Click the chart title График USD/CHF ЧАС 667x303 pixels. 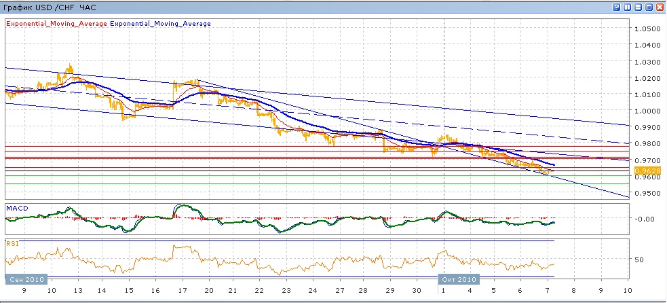(x=50, y=7)
